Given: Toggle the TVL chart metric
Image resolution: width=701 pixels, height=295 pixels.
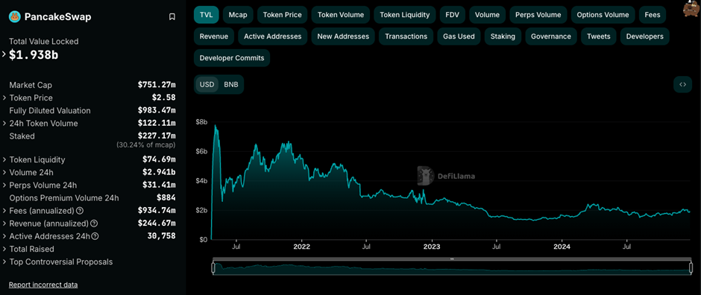Looking at the screenshot, I should pos(206,15).
